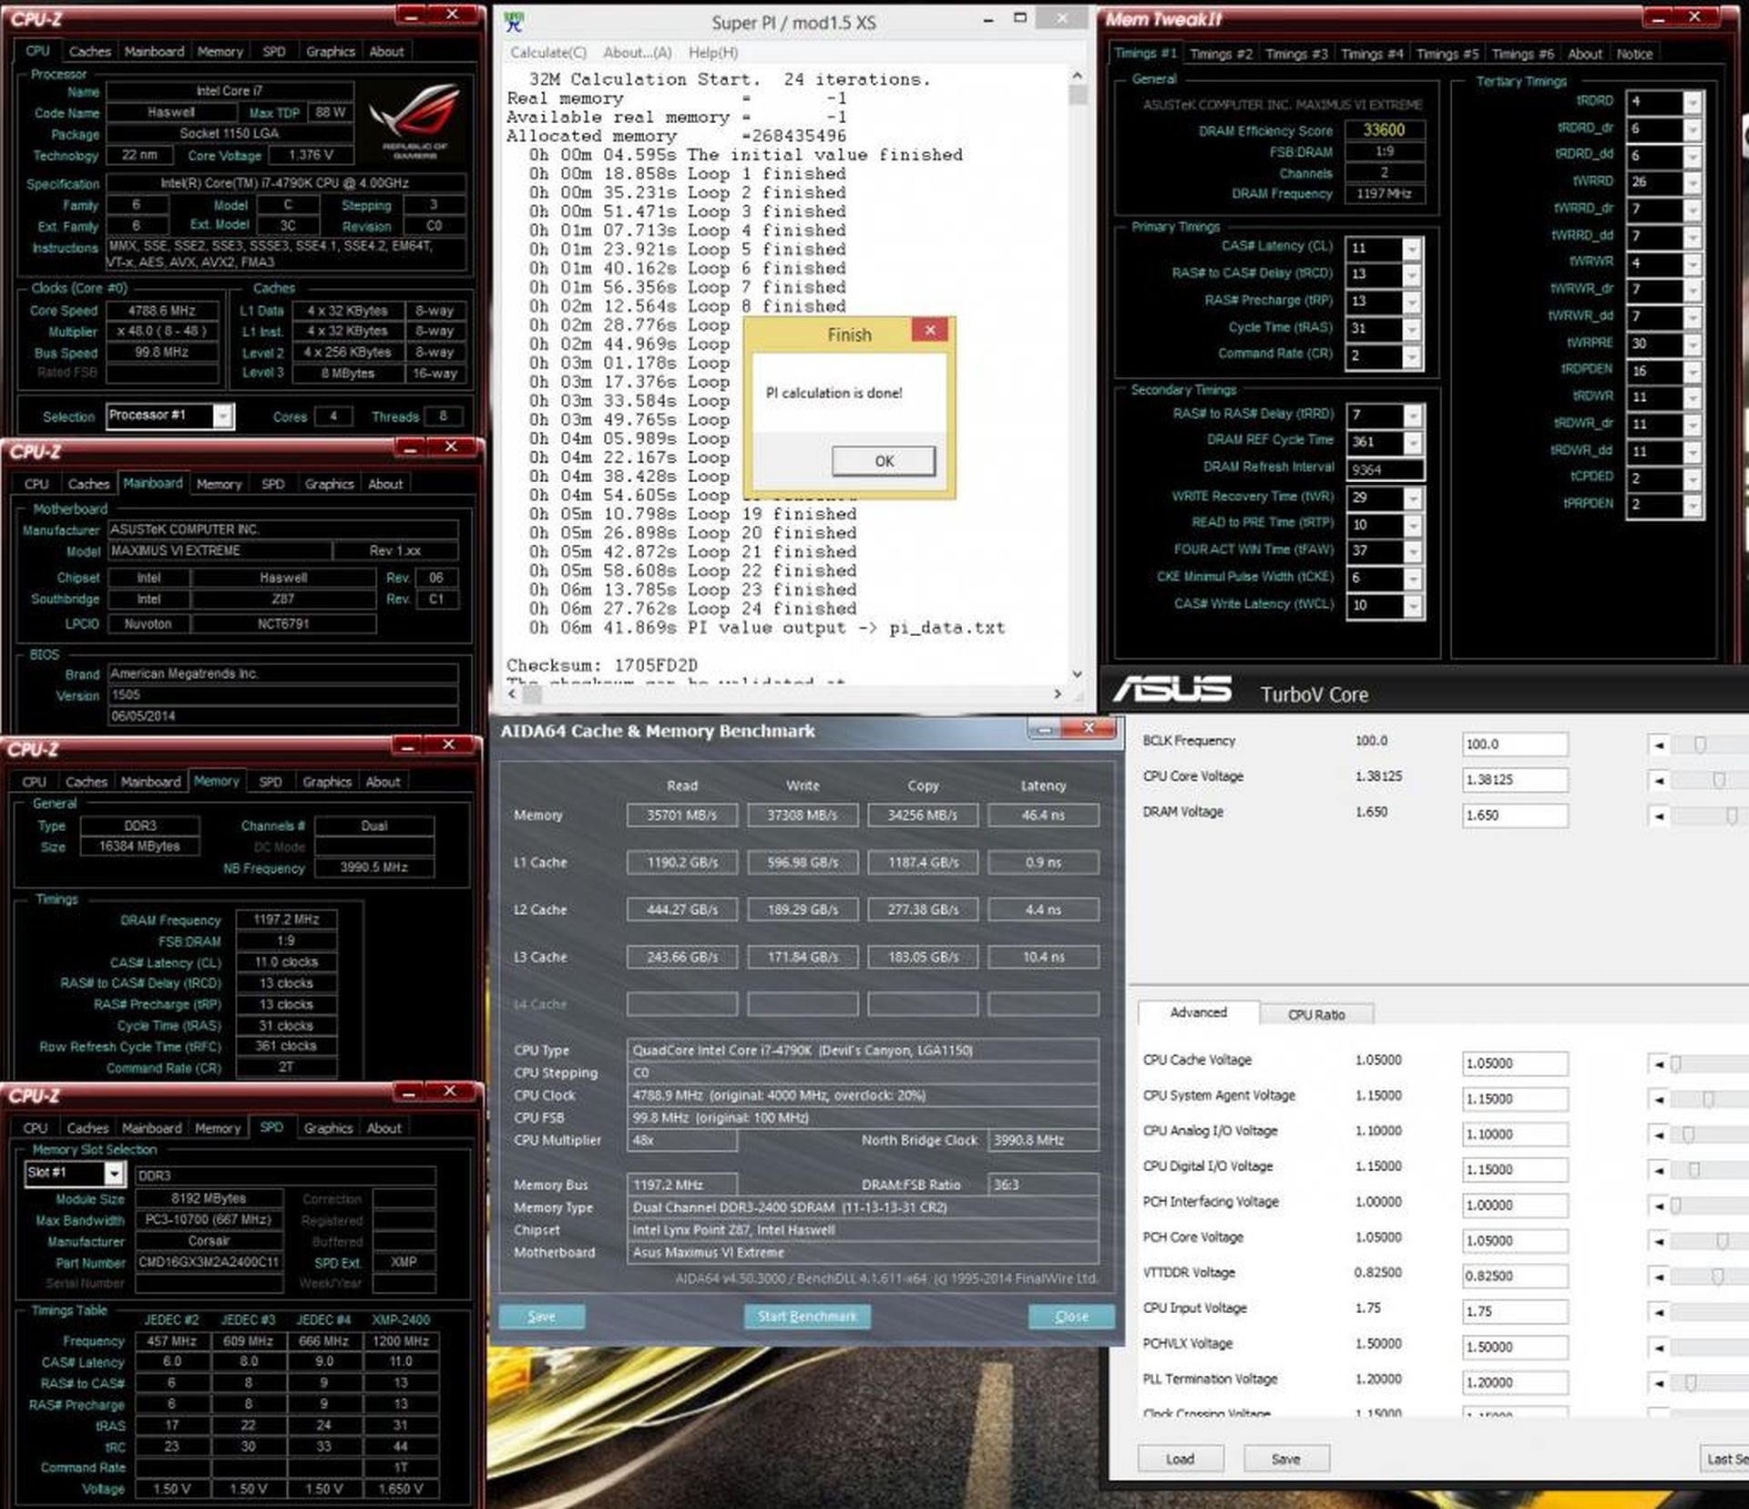This screenshot has height=1509, width=1749.
Task: Open the Command Rate (CR) dropdown in MemTweakIt
Action: click(1411, 356)
